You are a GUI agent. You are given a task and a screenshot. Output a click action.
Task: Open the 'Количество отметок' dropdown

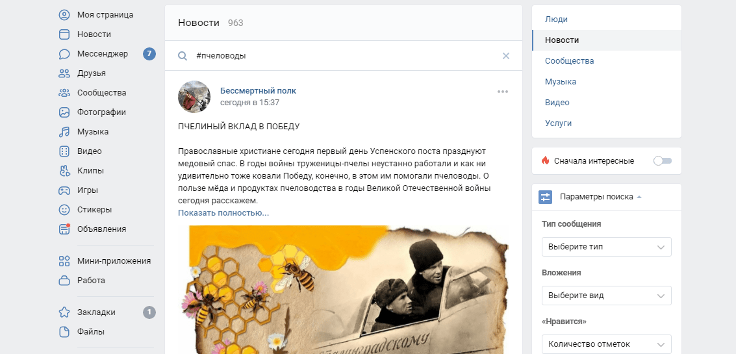(x=607, y=344)
